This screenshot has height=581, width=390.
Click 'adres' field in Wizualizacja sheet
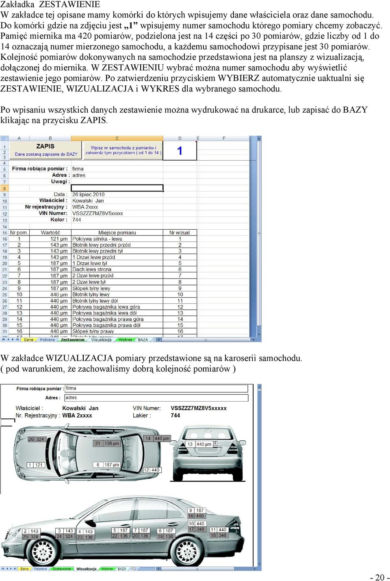pos(156,398)
